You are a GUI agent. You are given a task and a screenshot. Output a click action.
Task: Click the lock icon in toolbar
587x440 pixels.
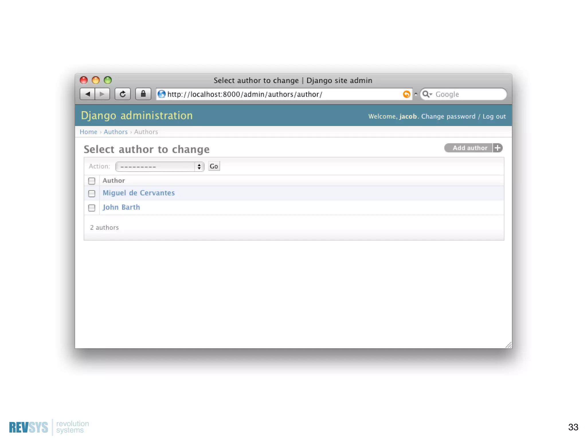pyautogui.click(x=143, y=94)
